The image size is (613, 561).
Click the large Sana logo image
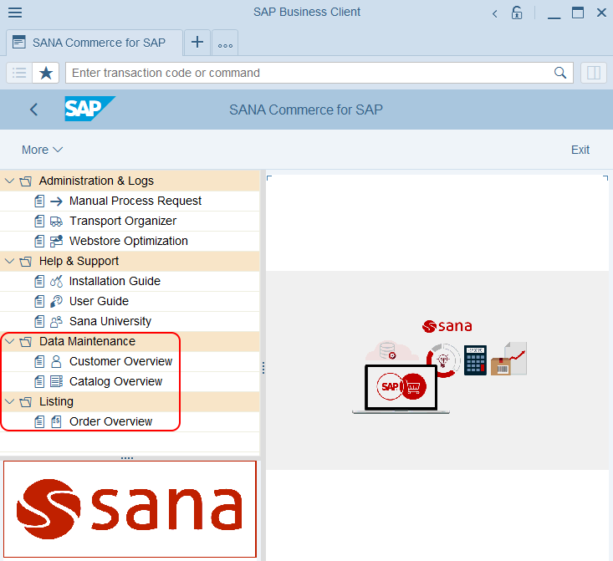tap(130, 509)
